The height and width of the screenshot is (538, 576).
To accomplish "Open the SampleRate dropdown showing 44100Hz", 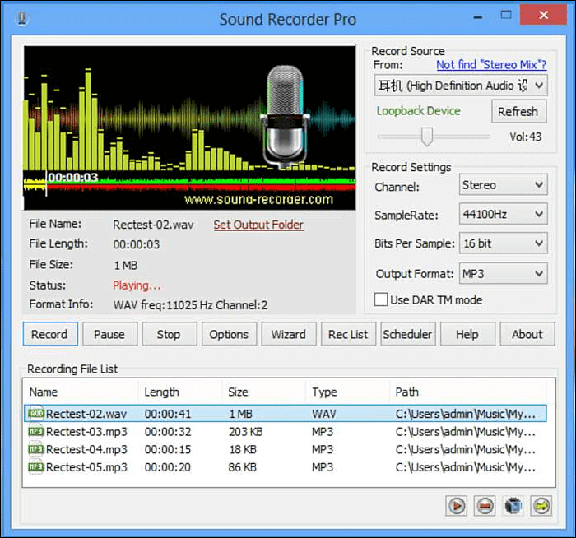I will (x=503, y=215).
